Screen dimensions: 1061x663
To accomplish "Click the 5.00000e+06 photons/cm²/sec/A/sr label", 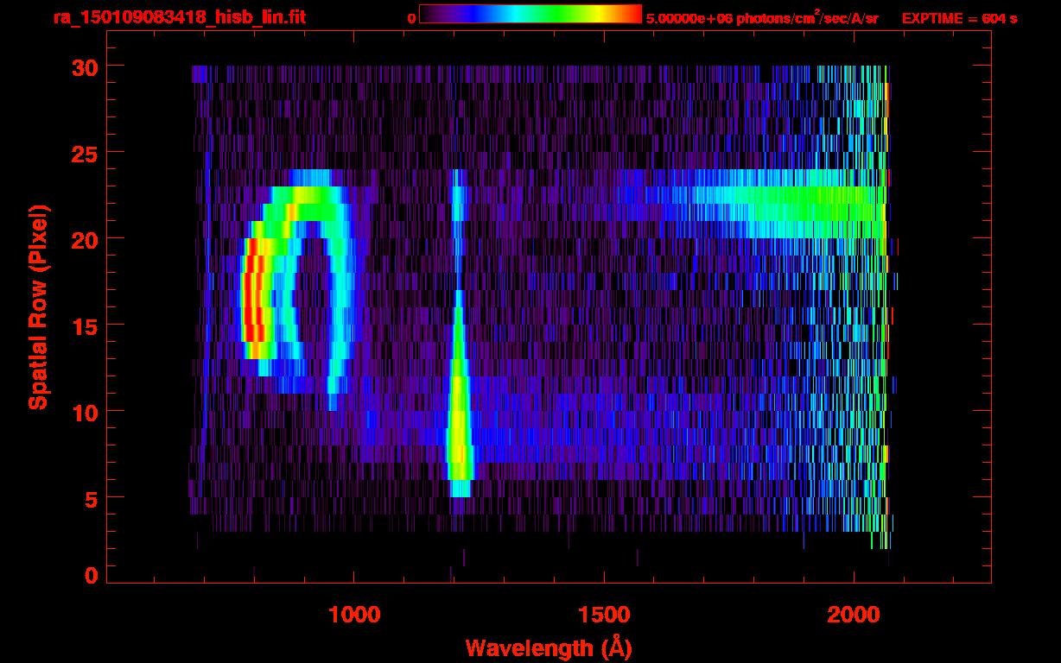I will coord(762,18).
